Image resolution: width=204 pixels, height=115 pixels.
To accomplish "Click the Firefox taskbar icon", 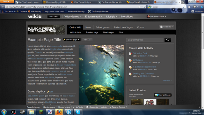I will 59,112.
